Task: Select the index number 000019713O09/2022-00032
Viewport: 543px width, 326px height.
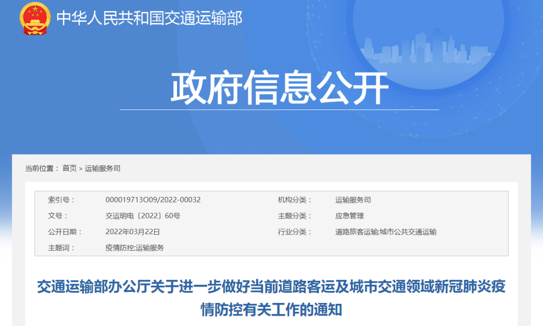Action: (x=153, y=200)
